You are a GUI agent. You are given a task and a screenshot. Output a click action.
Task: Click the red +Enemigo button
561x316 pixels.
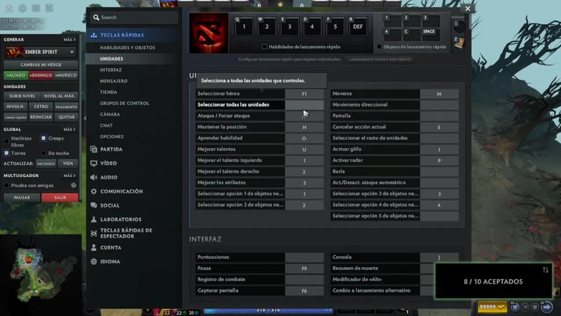[x=40, y=75]
